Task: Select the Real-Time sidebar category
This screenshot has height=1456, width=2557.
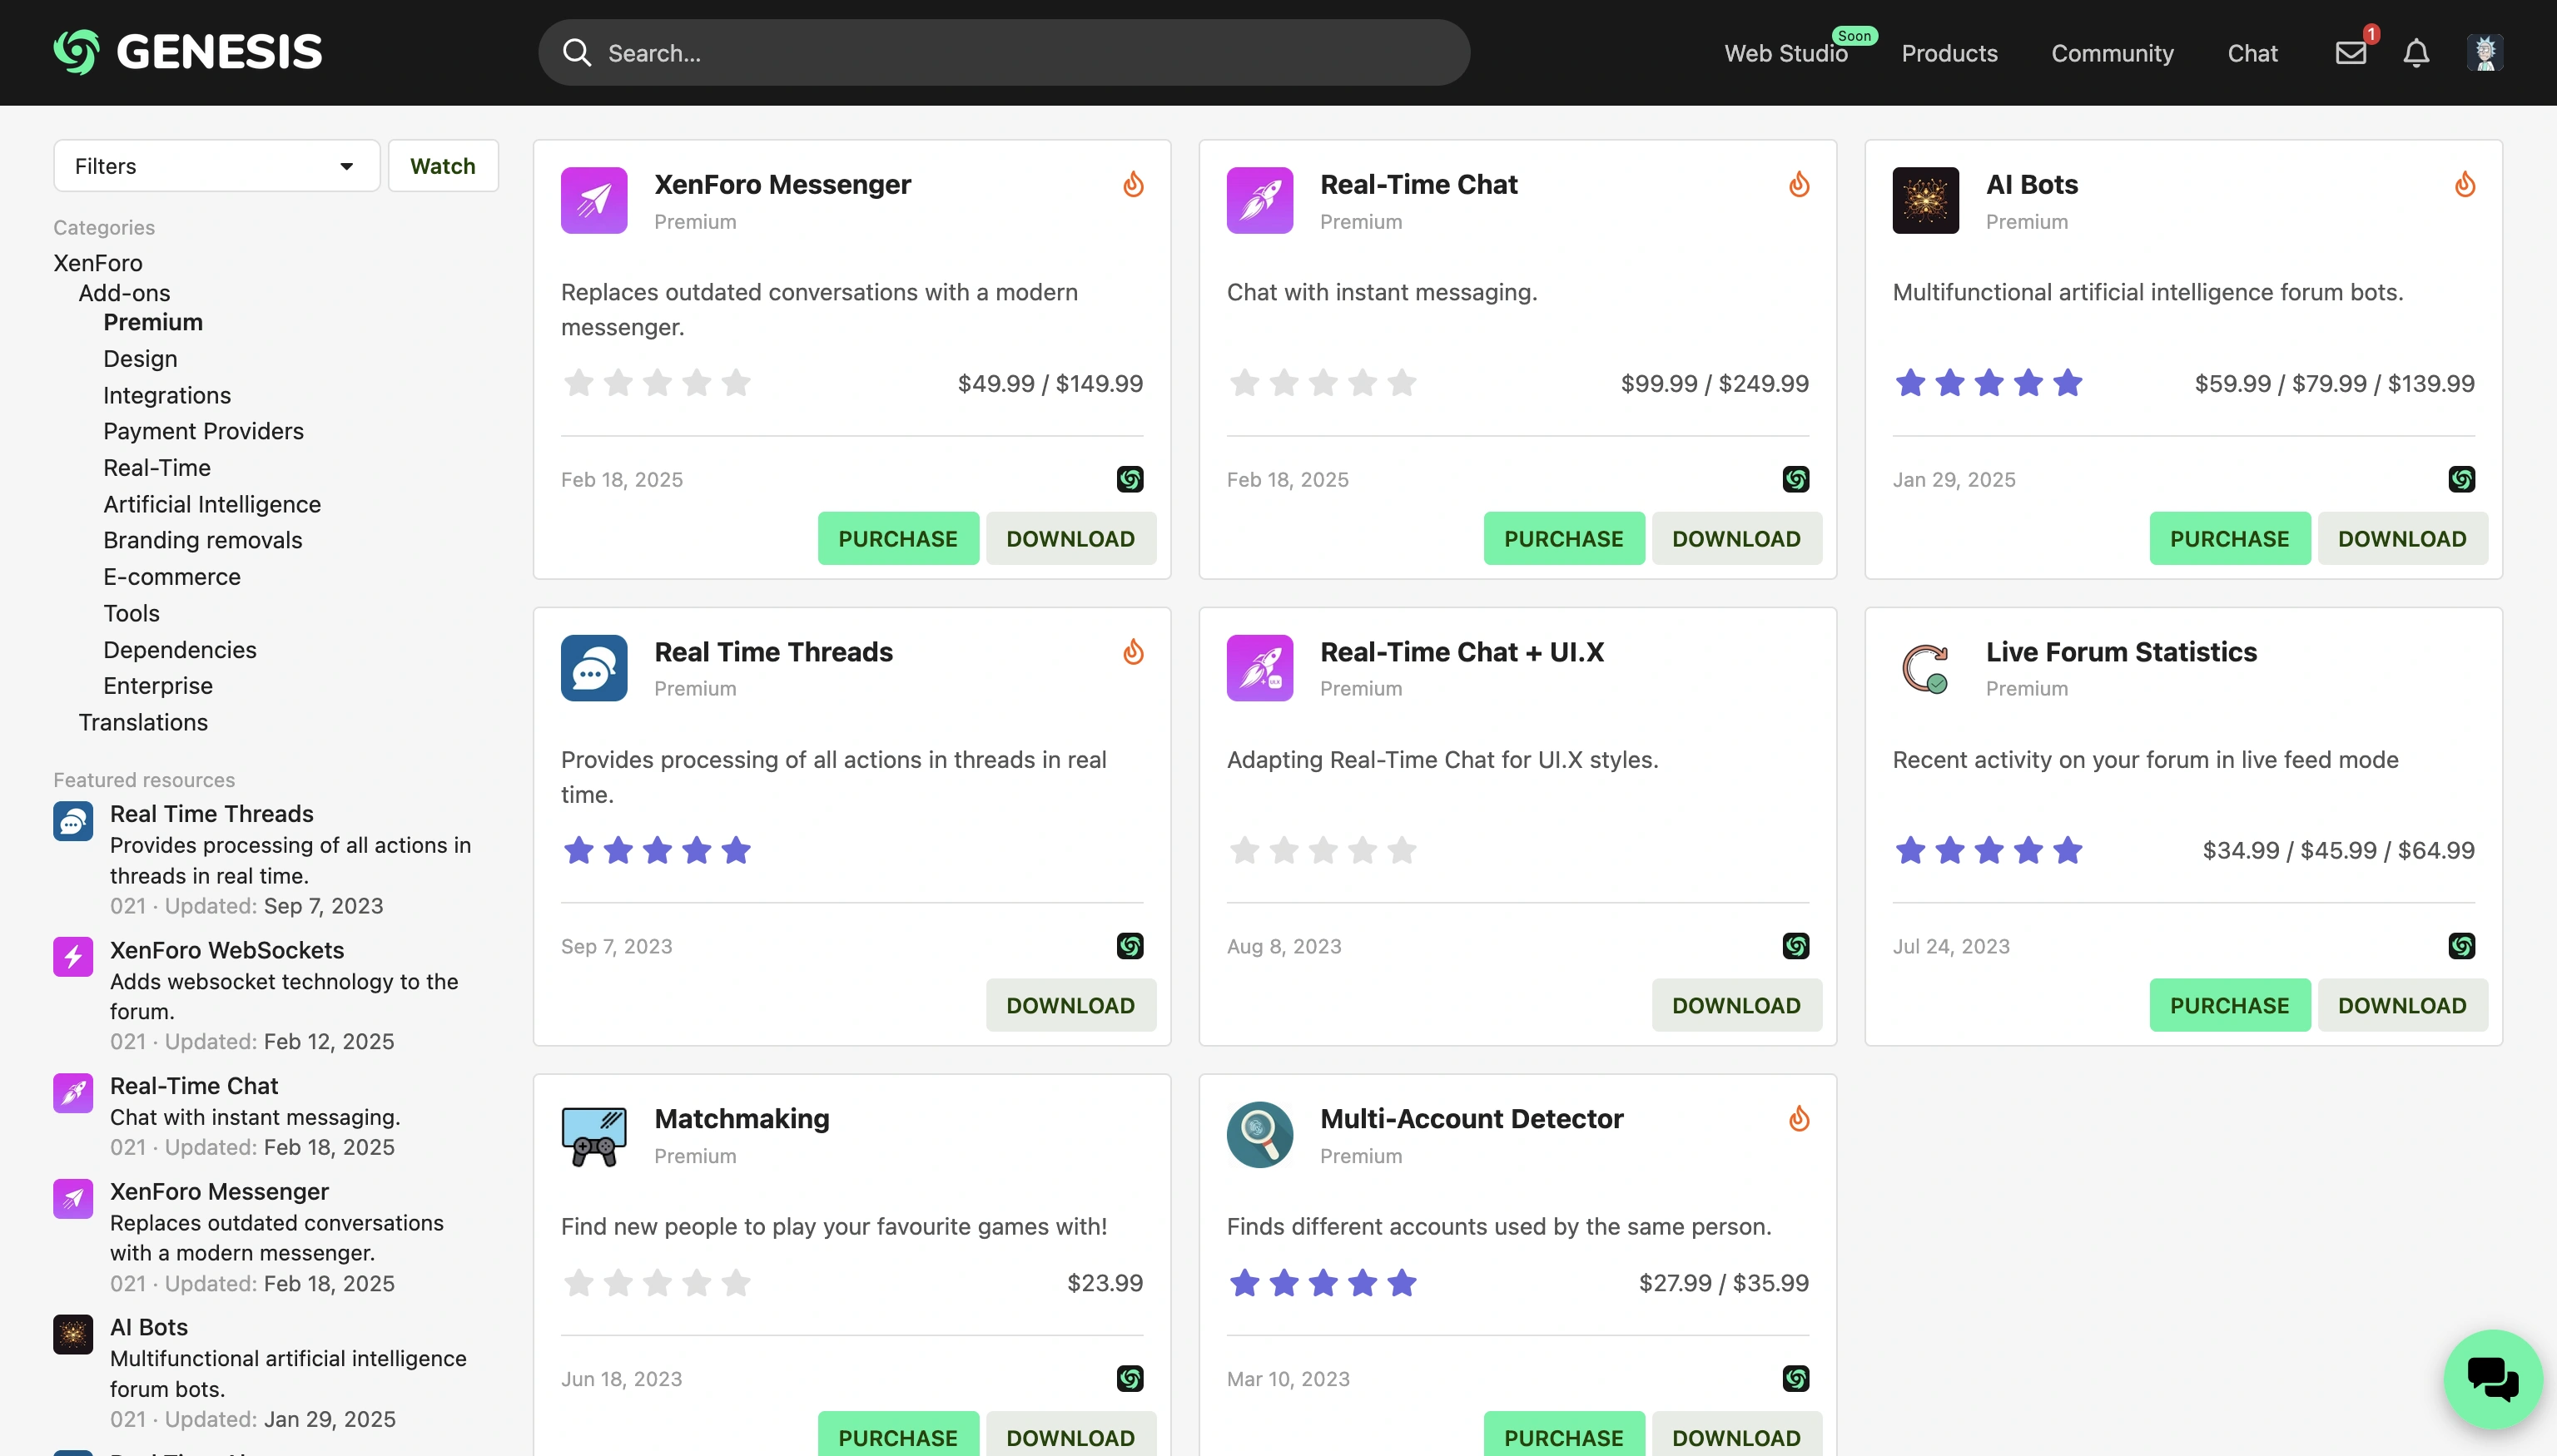Action: tap(156, 468)
